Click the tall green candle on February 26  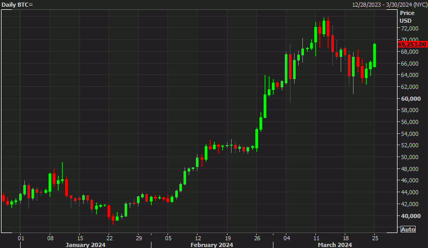[x=256, y=138]
